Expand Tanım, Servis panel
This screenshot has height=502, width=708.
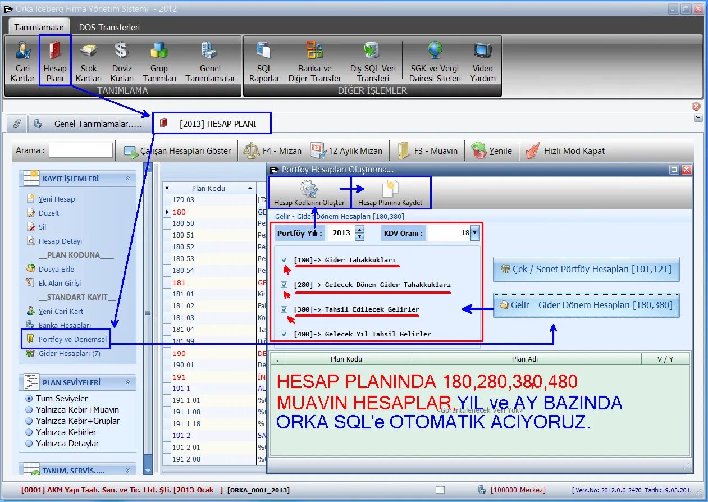pyautogui.click(x=127, y=471)
